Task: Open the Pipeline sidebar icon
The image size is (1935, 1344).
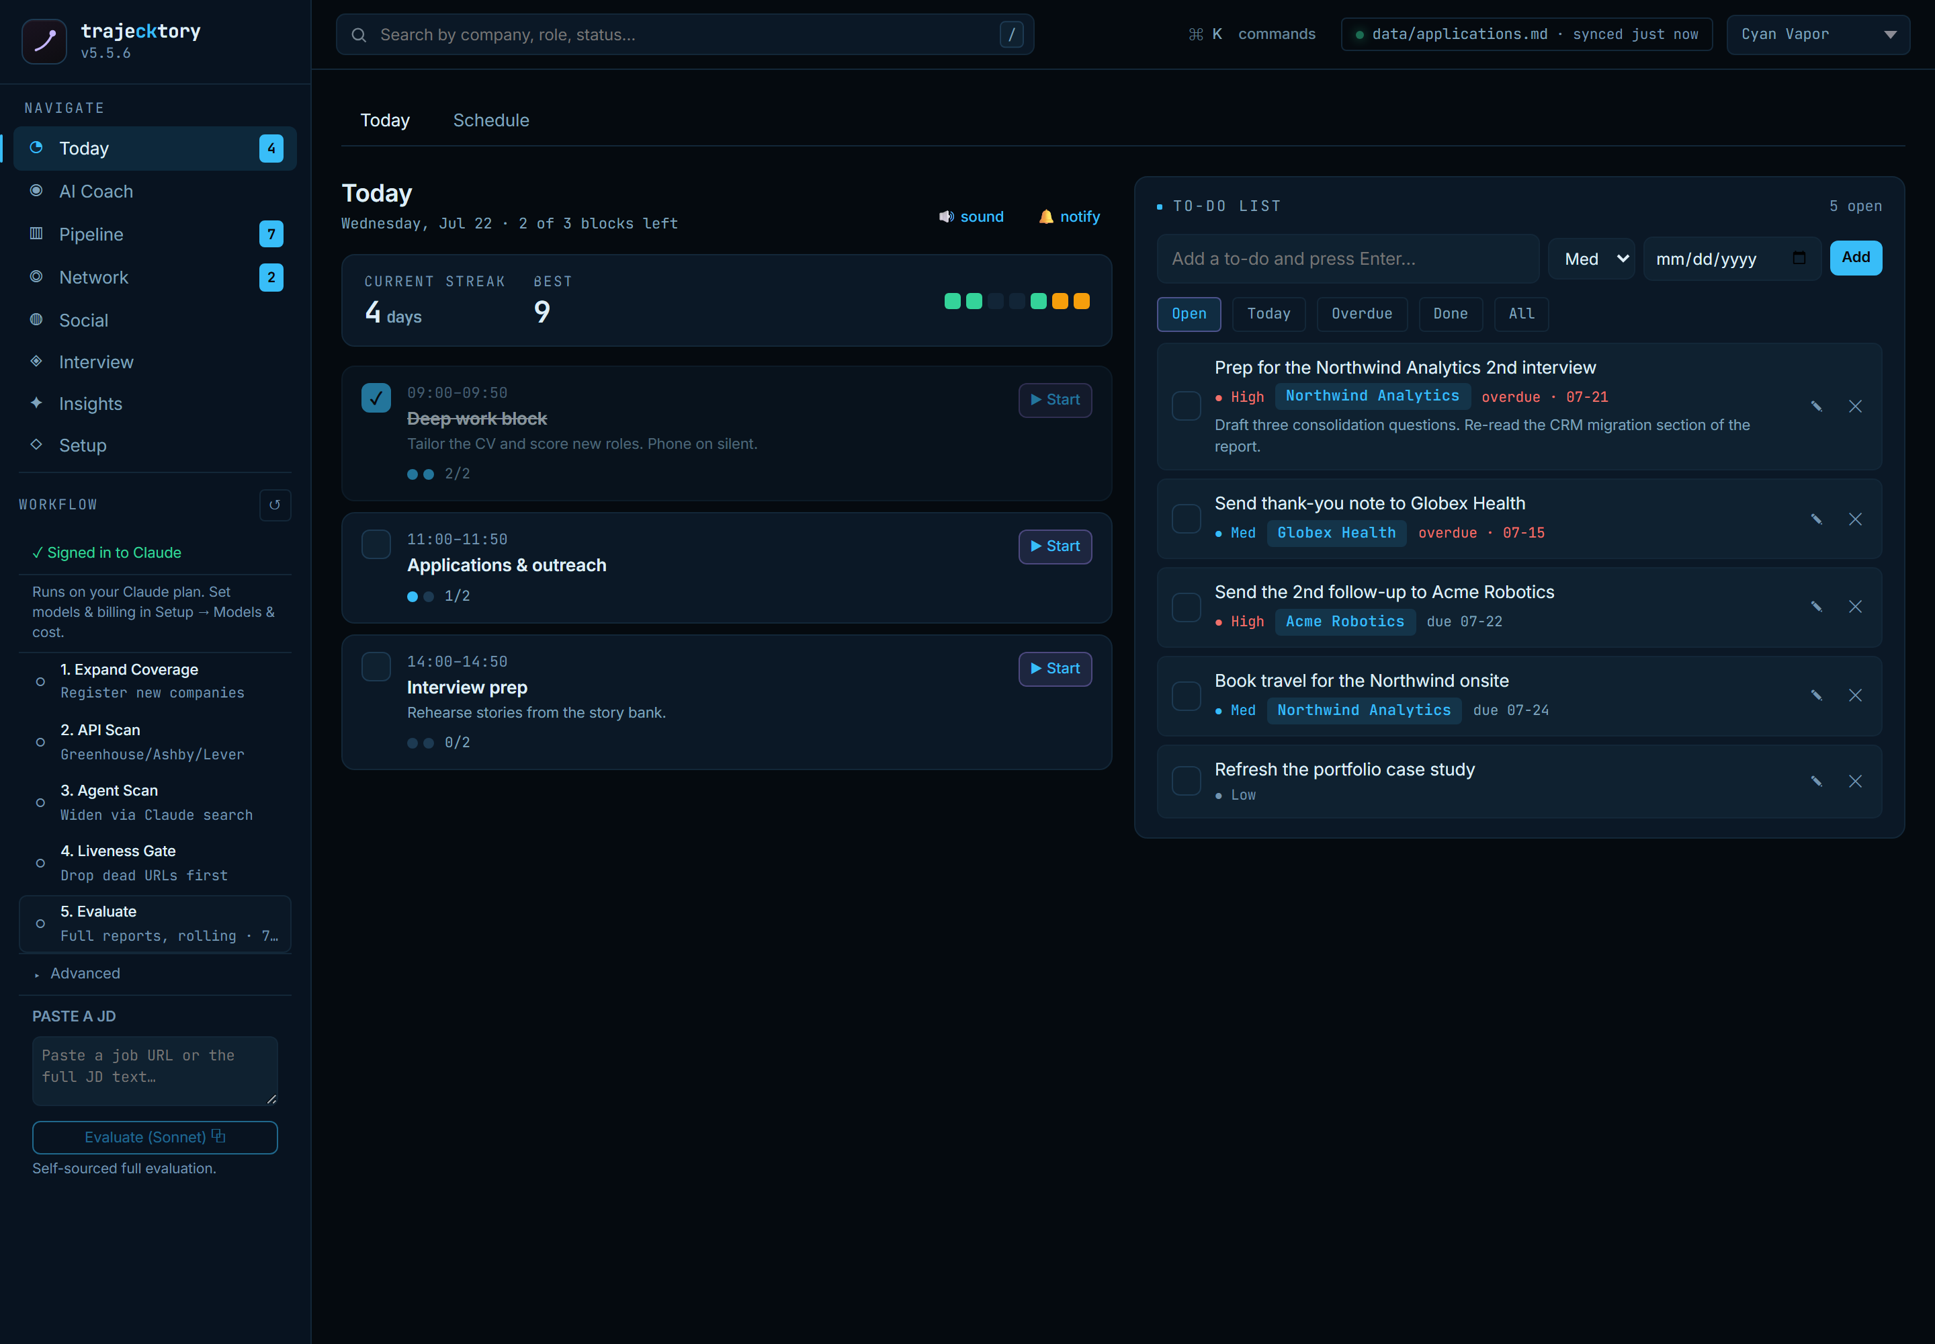Action: pyautogui.click(x=36, y=234)
